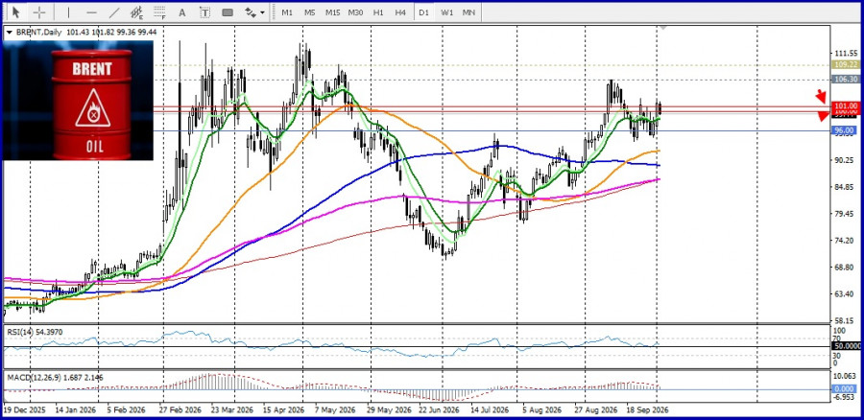Image resolution: width=864 pixels, height=420 pixels.
Task: Switch to H1 timeframe
Action: (378, 12)
